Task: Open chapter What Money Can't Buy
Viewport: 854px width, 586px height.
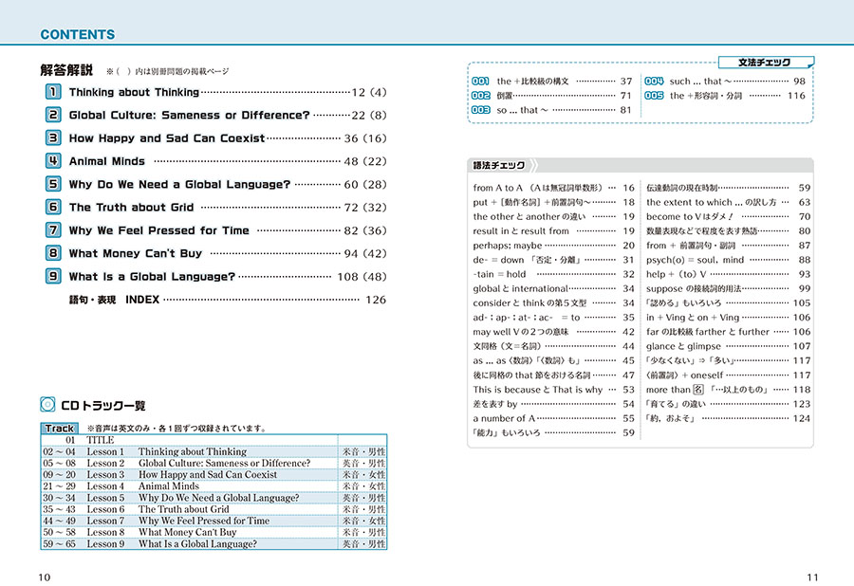Action: point(136,253)
